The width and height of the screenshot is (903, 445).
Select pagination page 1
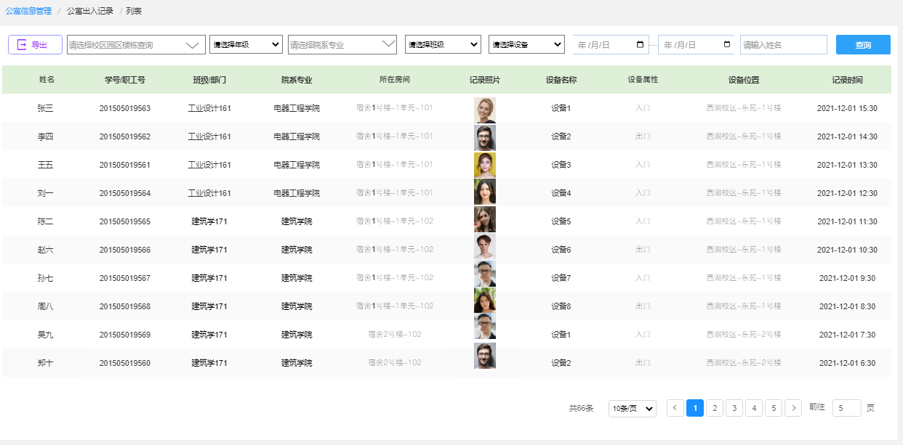(695, 408)
